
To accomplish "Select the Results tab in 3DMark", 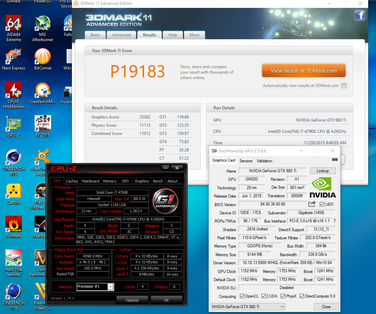I will pos(149,35).
